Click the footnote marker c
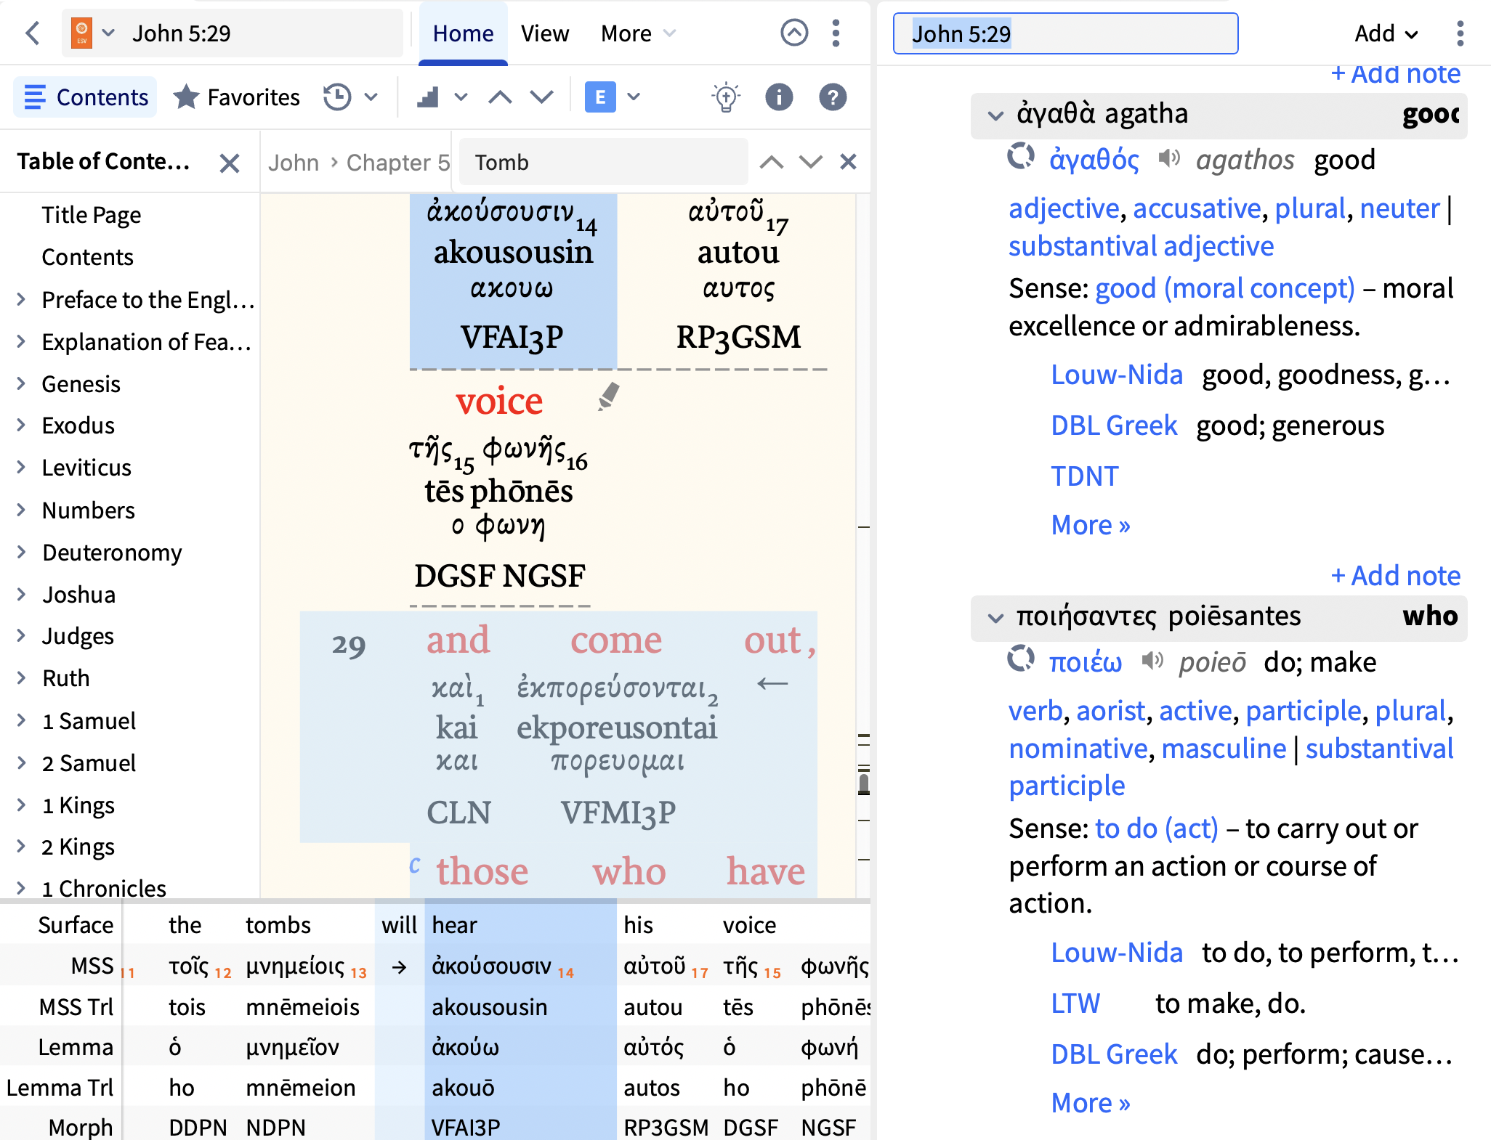The width and height of the screenshot is (1491, 1140). [x=415, y=864]
